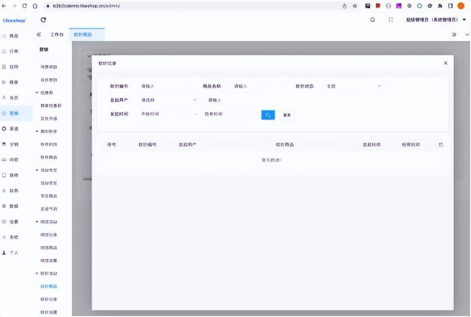Click the 分销 sidebar icon

coord(4,144)
